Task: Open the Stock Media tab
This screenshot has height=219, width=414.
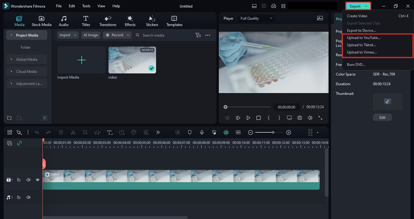Action: (x=41, y=21)
